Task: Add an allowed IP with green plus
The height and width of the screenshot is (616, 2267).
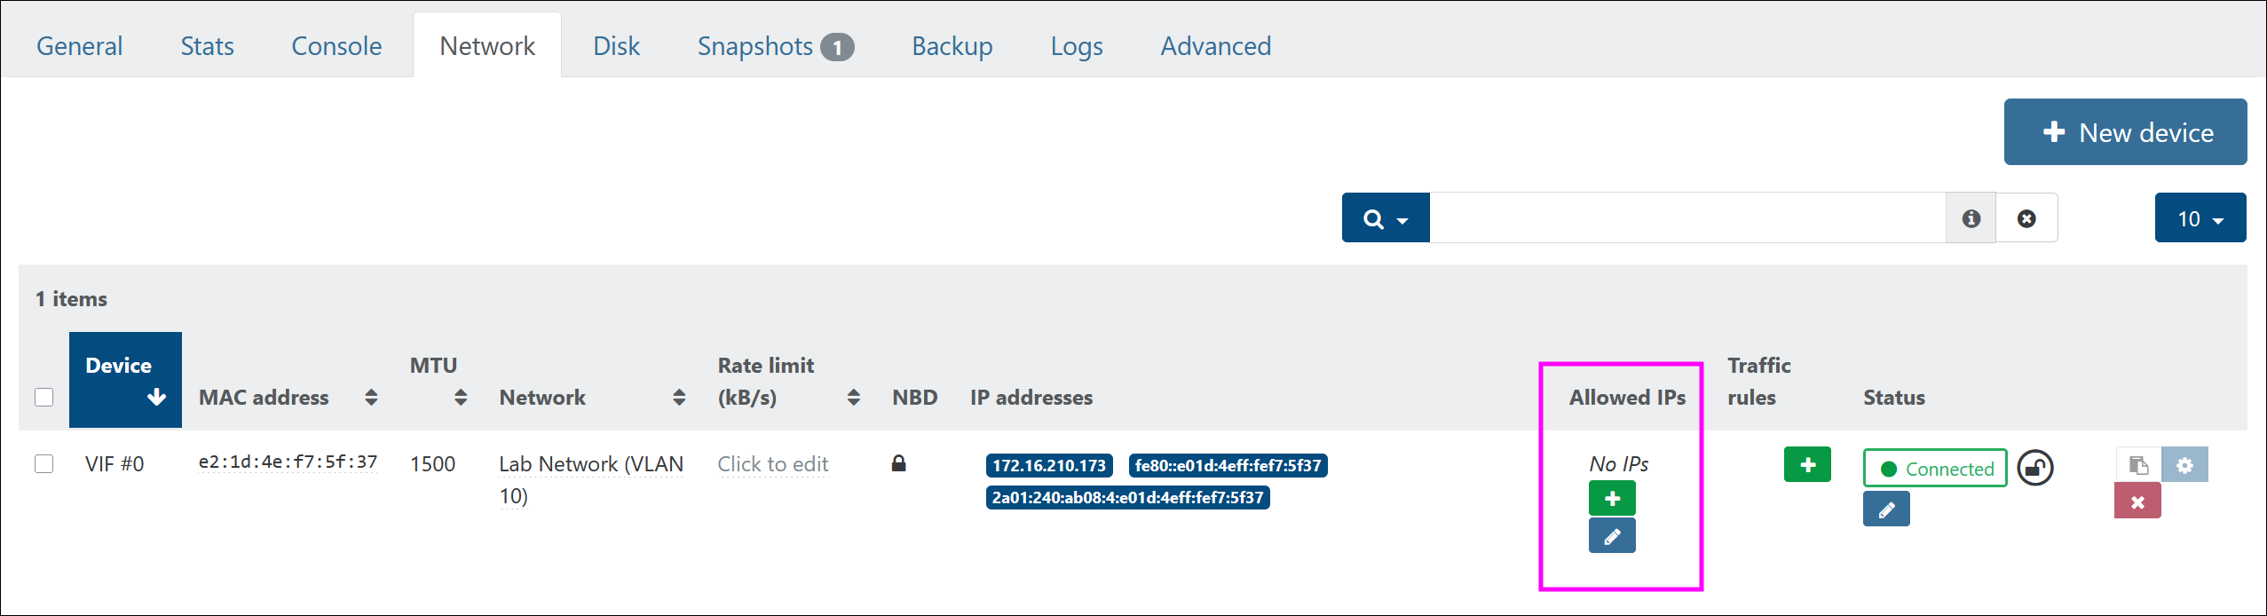Action: pos(1612,499)
